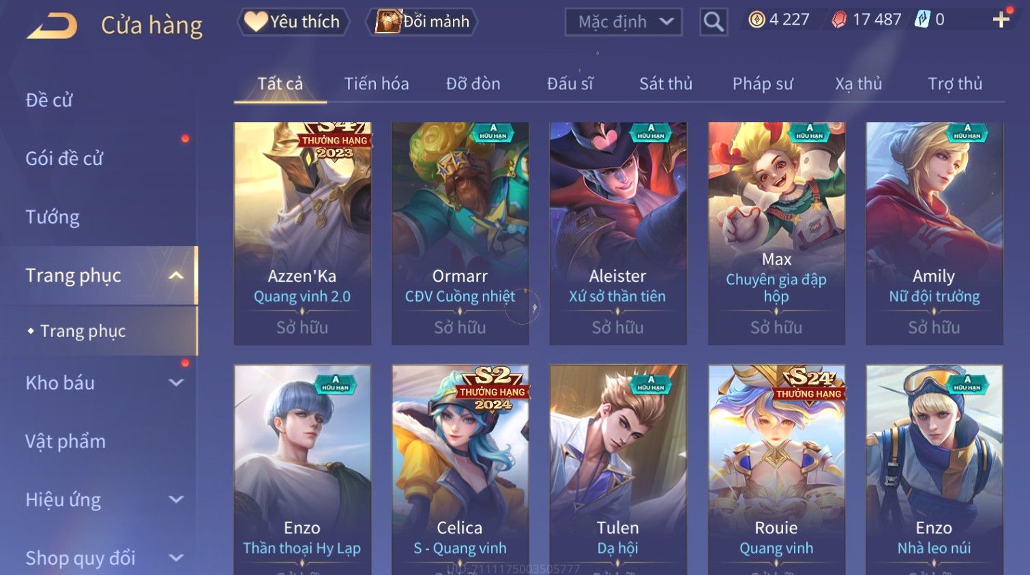The width and height of the screenshot is (1030, 575).
Task: Open Yêu thích heart favorites
Action: point(293,22)
